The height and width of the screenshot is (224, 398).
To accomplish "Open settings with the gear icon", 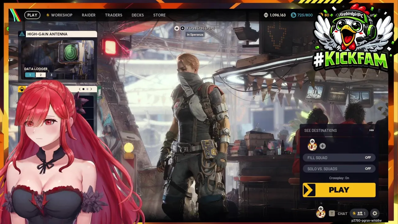I will click(x=375, y=213).
